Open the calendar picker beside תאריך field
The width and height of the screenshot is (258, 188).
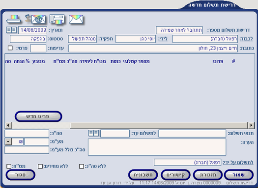point(11,30)
